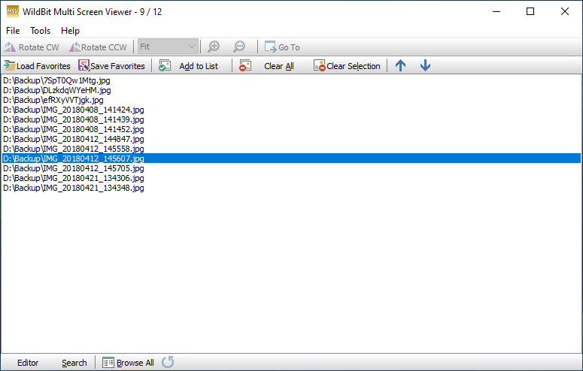Open the Help menu
Image resolution: width=583 pixels, height=371 pixels.
click(x=70, y=31)
